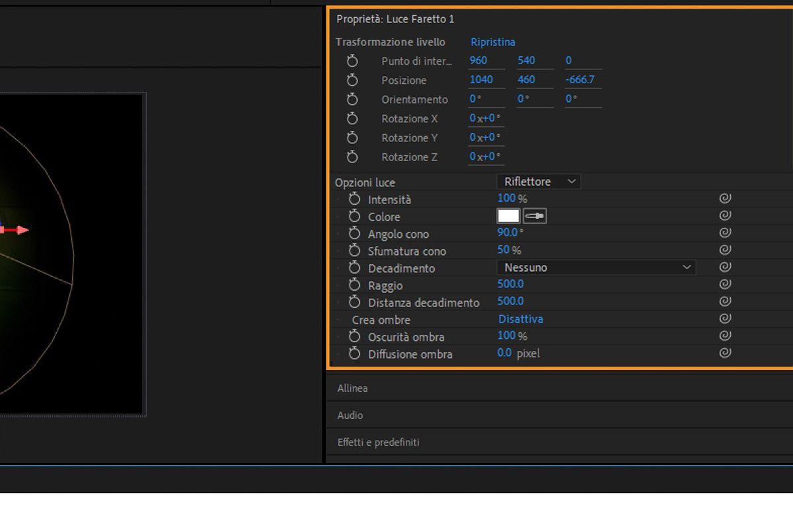Toggle stopwatch for Rotazione Z
793x512 pixels.
coord(352,157)
